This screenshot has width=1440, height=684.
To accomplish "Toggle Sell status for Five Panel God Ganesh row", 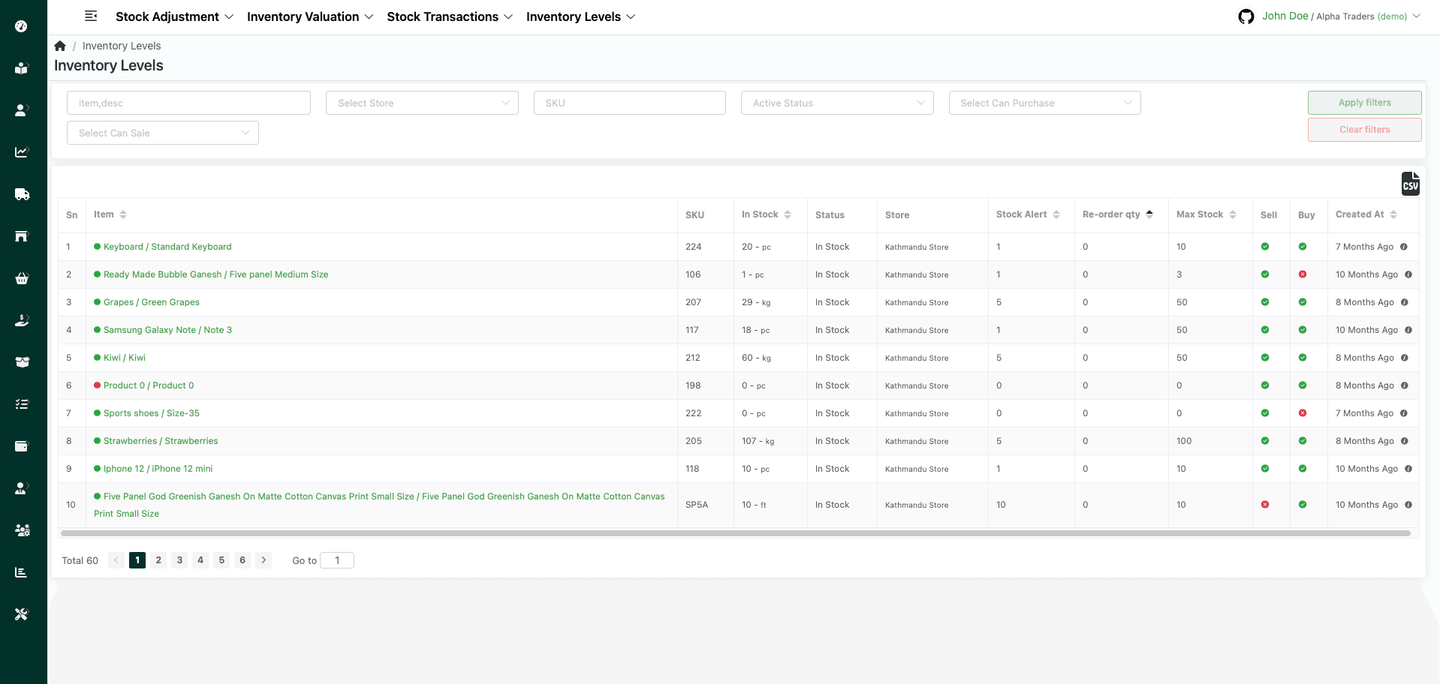I will point(1265,505).
